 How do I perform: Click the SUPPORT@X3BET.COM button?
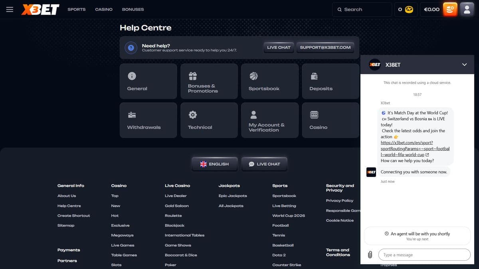tap(325, 47)
